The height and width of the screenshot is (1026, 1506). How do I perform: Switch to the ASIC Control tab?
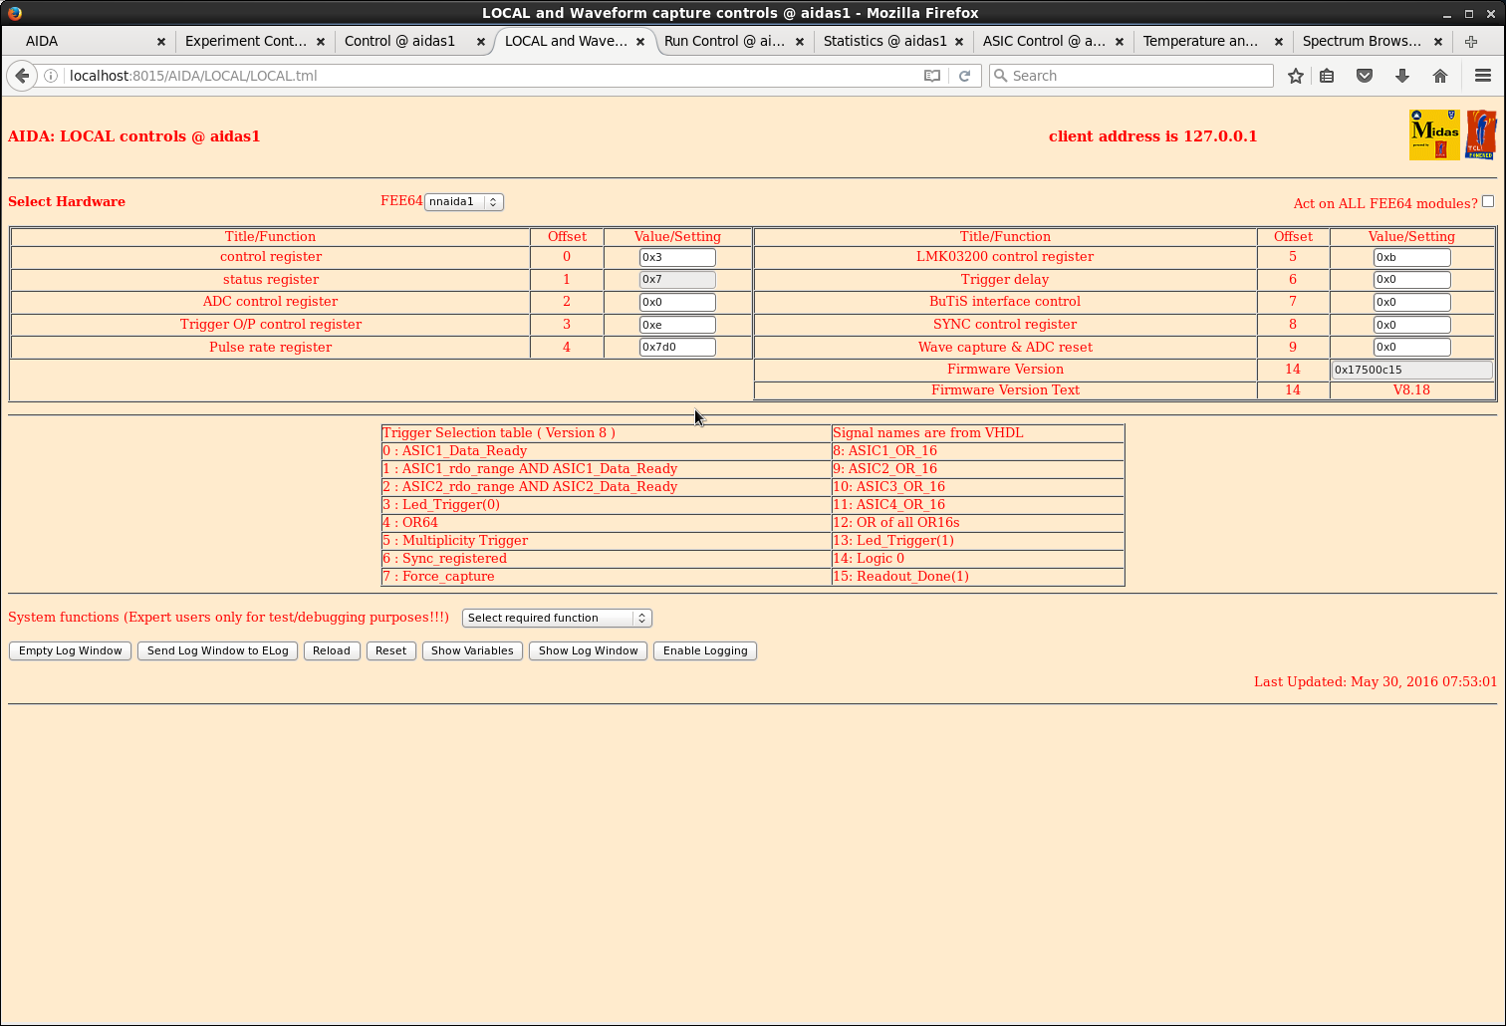coord(1044,41)
